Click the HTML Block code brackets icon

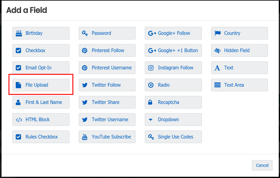[19, 119]
